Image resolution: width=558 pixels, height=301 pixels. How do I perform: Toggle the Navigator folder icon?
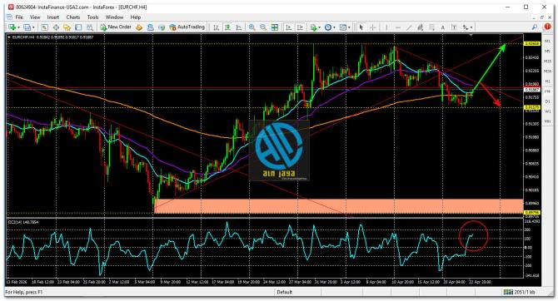tap(67, 27)
